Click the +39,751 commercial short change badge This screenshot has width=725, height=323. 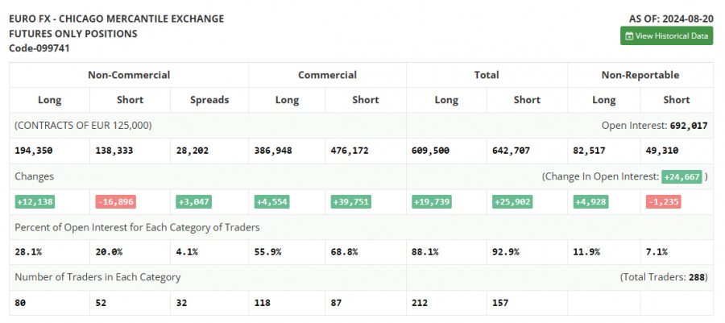351,201
